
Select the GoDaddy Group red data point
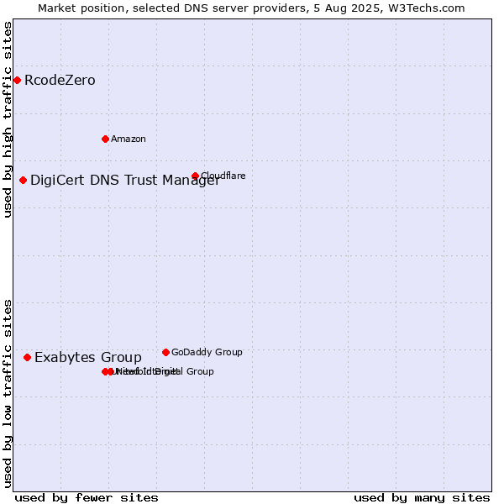165,353
